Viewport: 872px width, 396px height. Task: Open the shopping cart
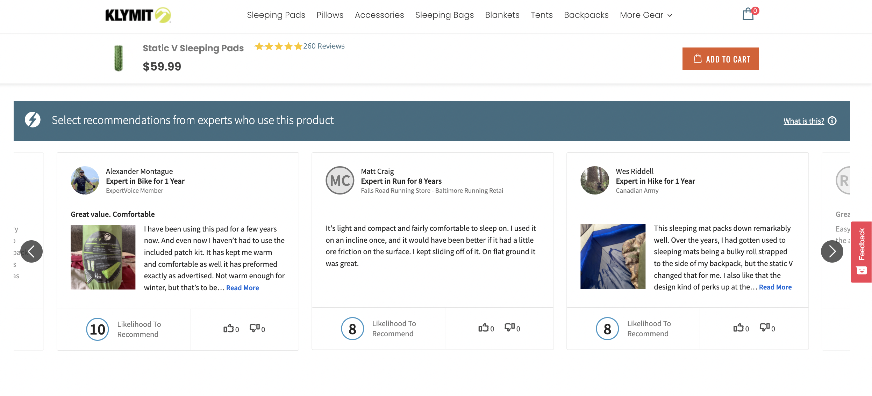pos(748,15)
